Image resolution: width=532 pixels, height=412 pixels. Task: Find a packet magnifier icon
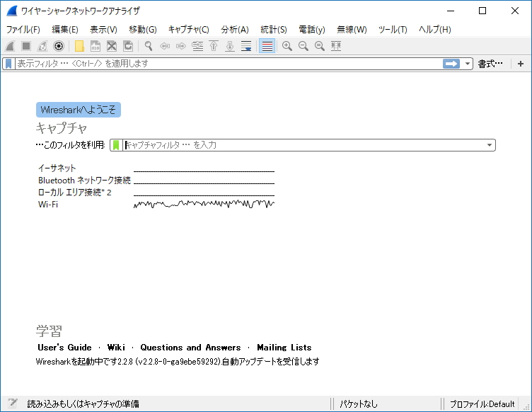click(149, 46)
